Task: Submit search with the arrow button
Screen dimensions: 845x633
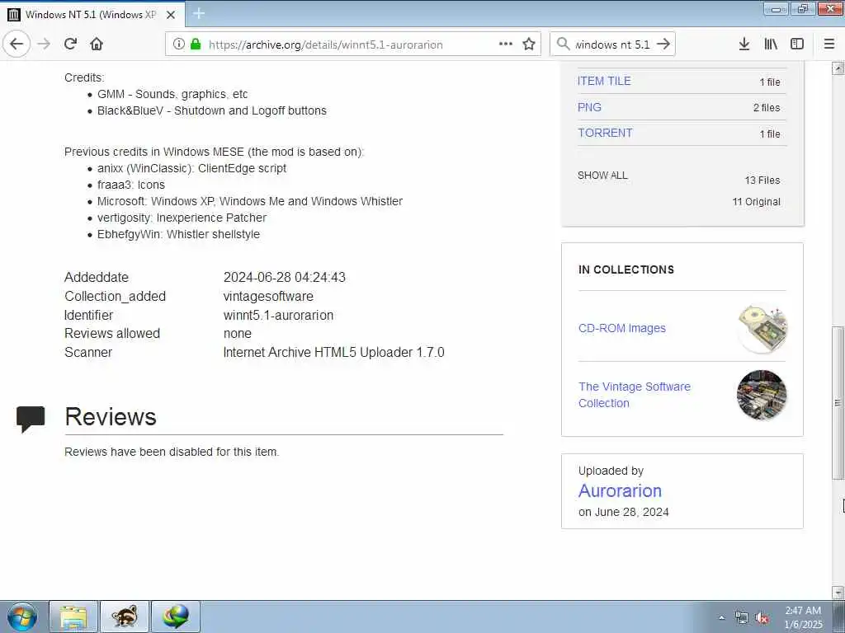Action: pyautogui.click(x=663, y=44)
